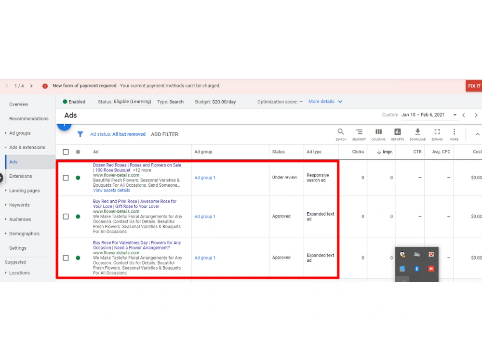
Task: Open View assets details link
Action: (x=112, y=190)
